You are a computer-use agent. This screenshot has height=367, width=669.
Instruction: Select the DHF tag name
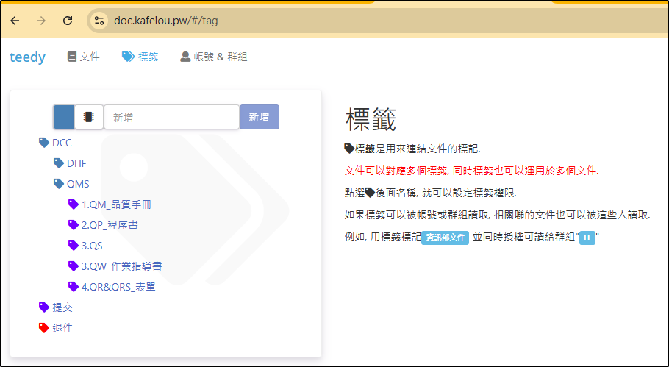76,163
